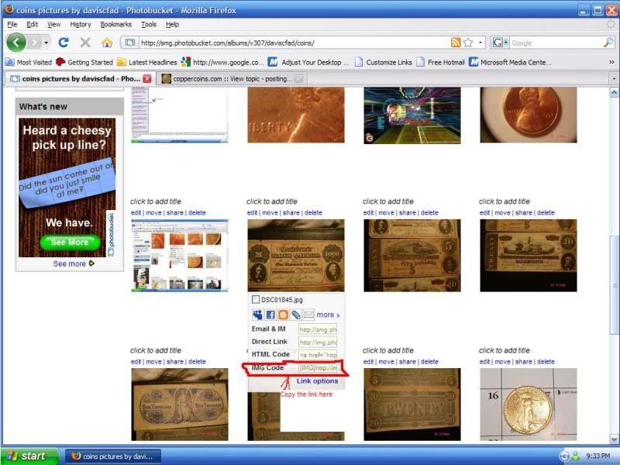Open the Help menu
The width and height of the screenshot is (620, 465).
click(172, 25)
